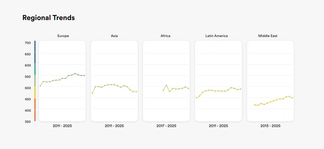Click the Europe chart title label
The image size is (324, 149).
[63, 36]
